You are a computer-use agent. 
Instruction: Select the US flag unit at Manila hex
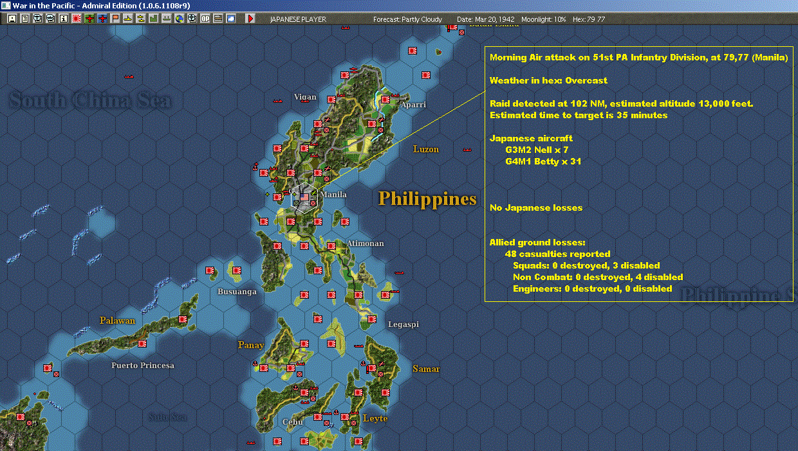(305, 198)
